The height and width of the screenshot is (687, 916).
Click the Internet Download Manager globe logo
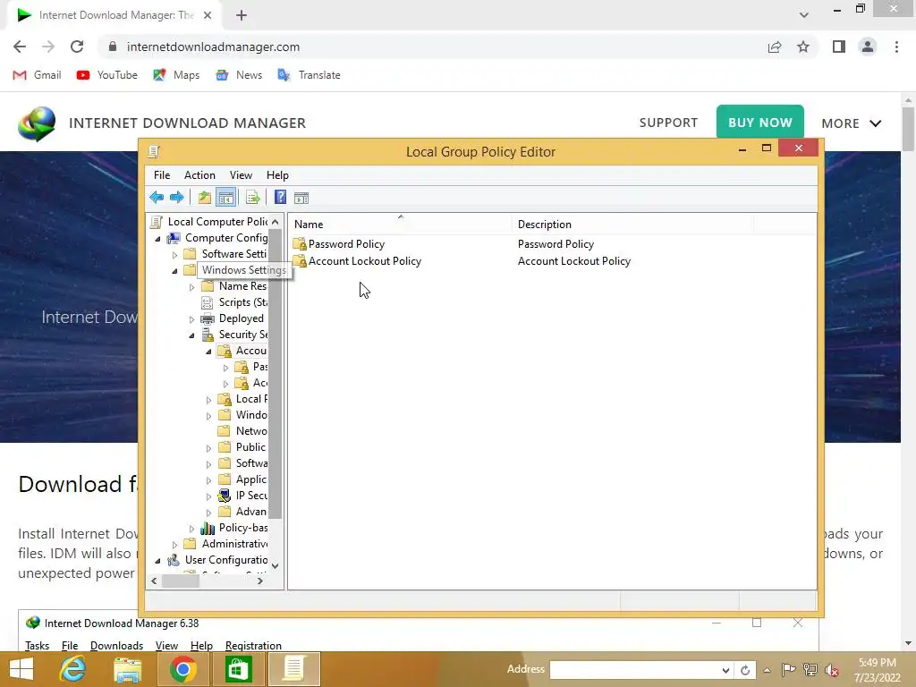pyautogui.click(x=37, y=123)
